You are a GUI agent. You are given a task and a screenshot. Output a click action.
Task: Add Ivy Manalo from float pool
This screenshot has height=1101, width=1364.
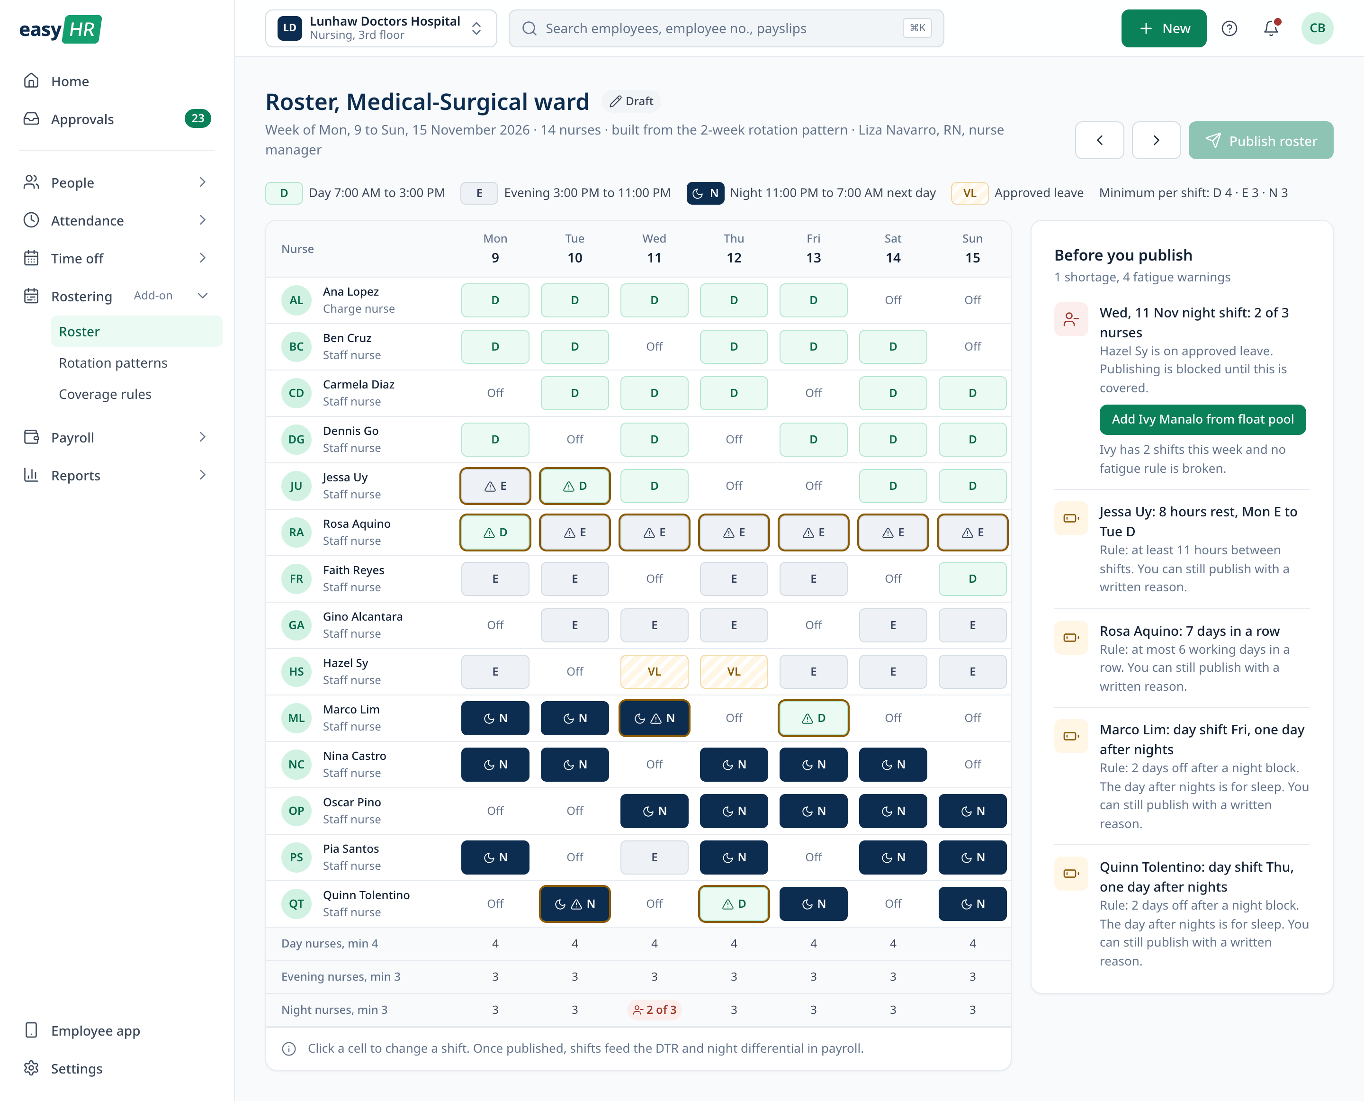pos(1202,419)
